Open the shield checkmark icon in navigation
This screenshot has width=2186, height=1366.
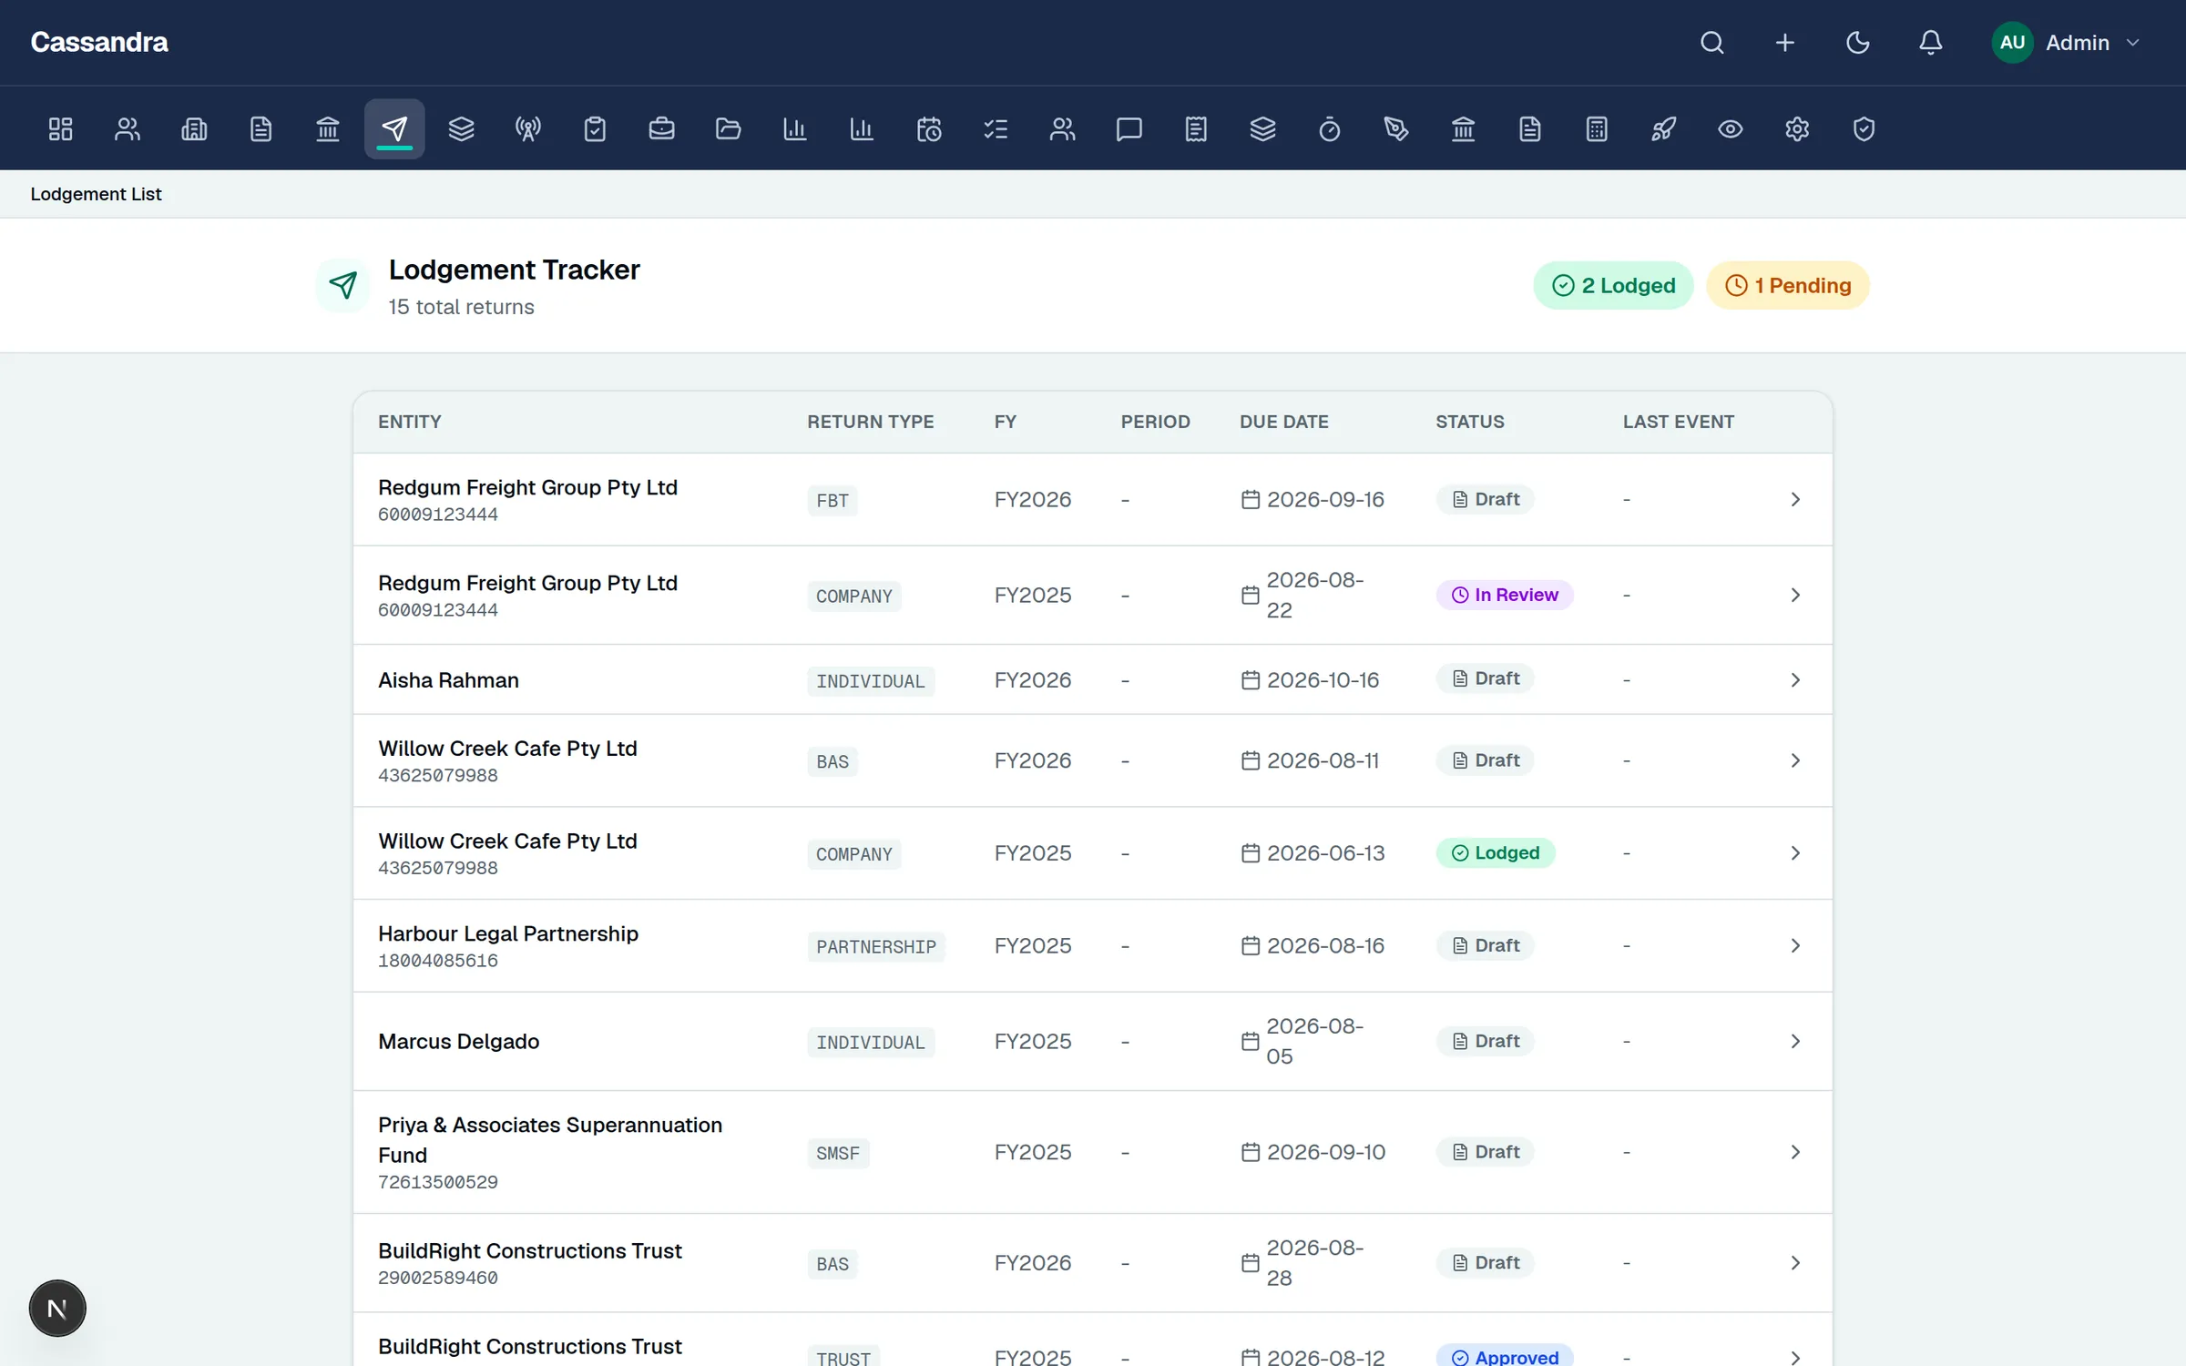click(x=1864, y=129)
